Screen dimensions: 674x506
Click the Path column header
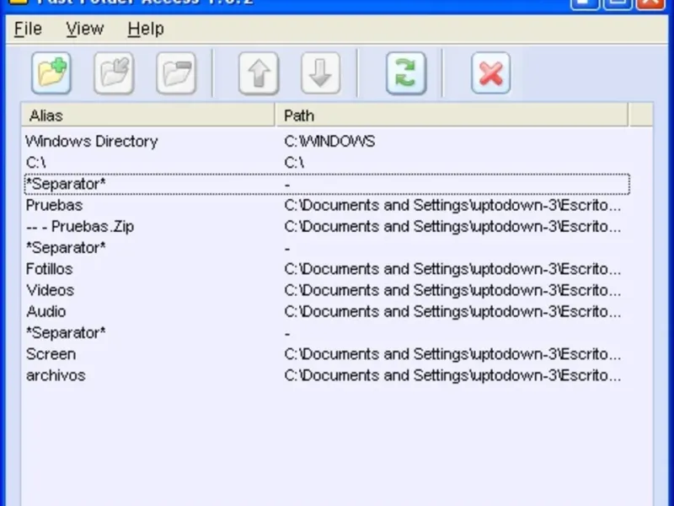click(x=452, y=116)
